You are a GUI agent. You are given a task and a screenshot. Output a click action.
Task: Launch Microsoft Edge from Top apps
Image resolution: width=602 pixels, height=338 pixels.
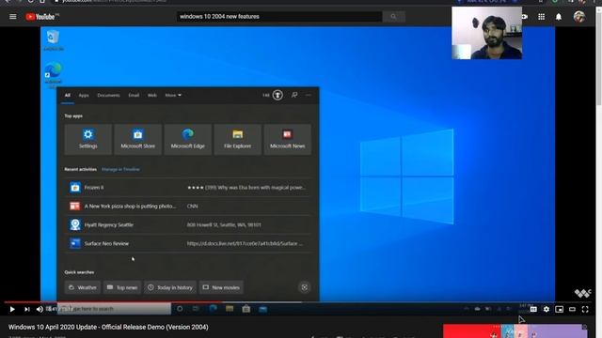(188, 140)
